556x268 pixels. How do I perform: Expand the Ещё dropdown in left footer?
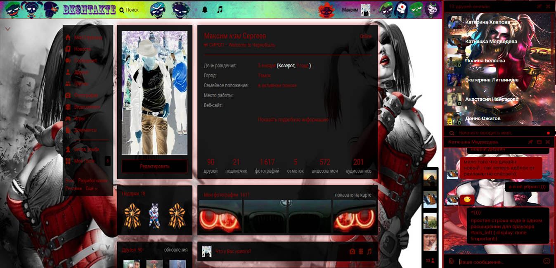pos(92,188)
